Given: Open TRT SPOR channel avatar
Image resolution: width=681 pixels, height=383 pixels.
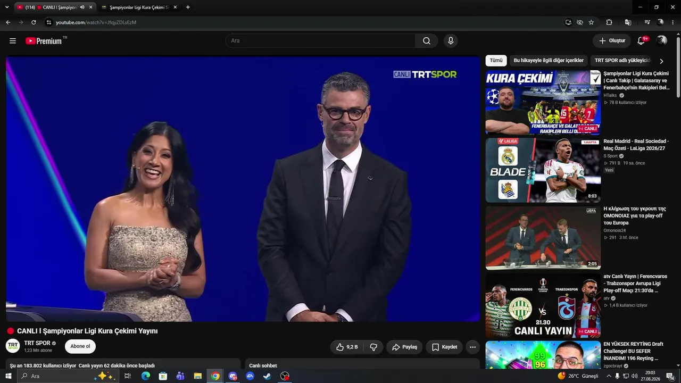Looking at the screenshot, I should point(13,346).
